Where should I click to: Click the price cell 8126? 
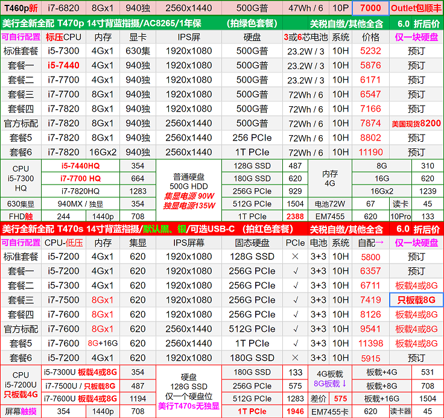[370, 314]
